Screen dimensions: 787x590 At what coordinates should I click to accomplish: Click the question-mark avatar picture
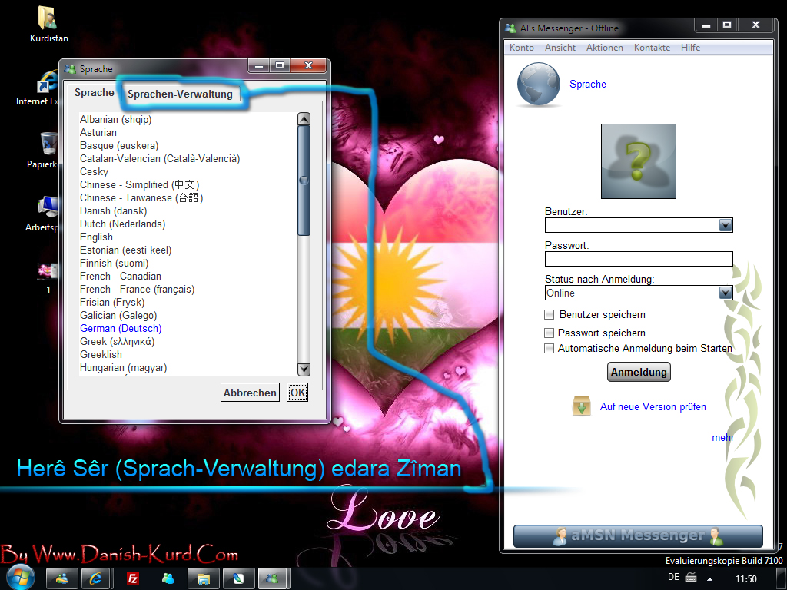pyautogui.click(x=639, y=161)
